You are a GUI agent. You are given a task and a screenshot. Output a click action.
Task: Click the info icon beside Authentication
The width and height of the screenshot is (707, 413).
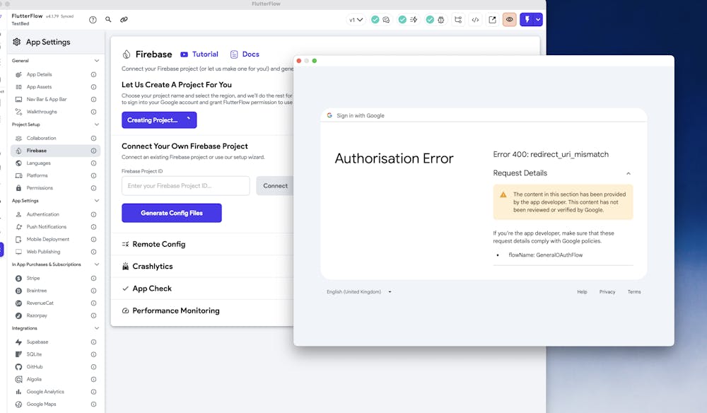pyautogui.click(x=93, y=214)
